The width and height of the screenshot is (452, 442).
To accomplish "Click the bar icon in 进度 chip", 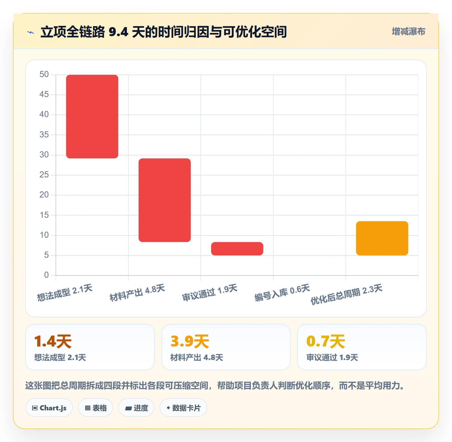I will coord(128,408).
